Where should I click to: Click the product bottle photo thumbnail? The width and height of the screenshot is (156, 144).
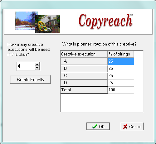47,24
